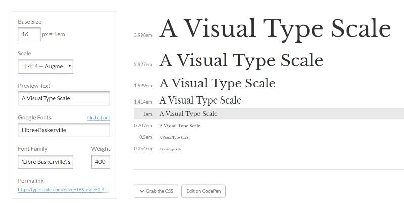Click the 3.998em preview heading

(275, 29)
